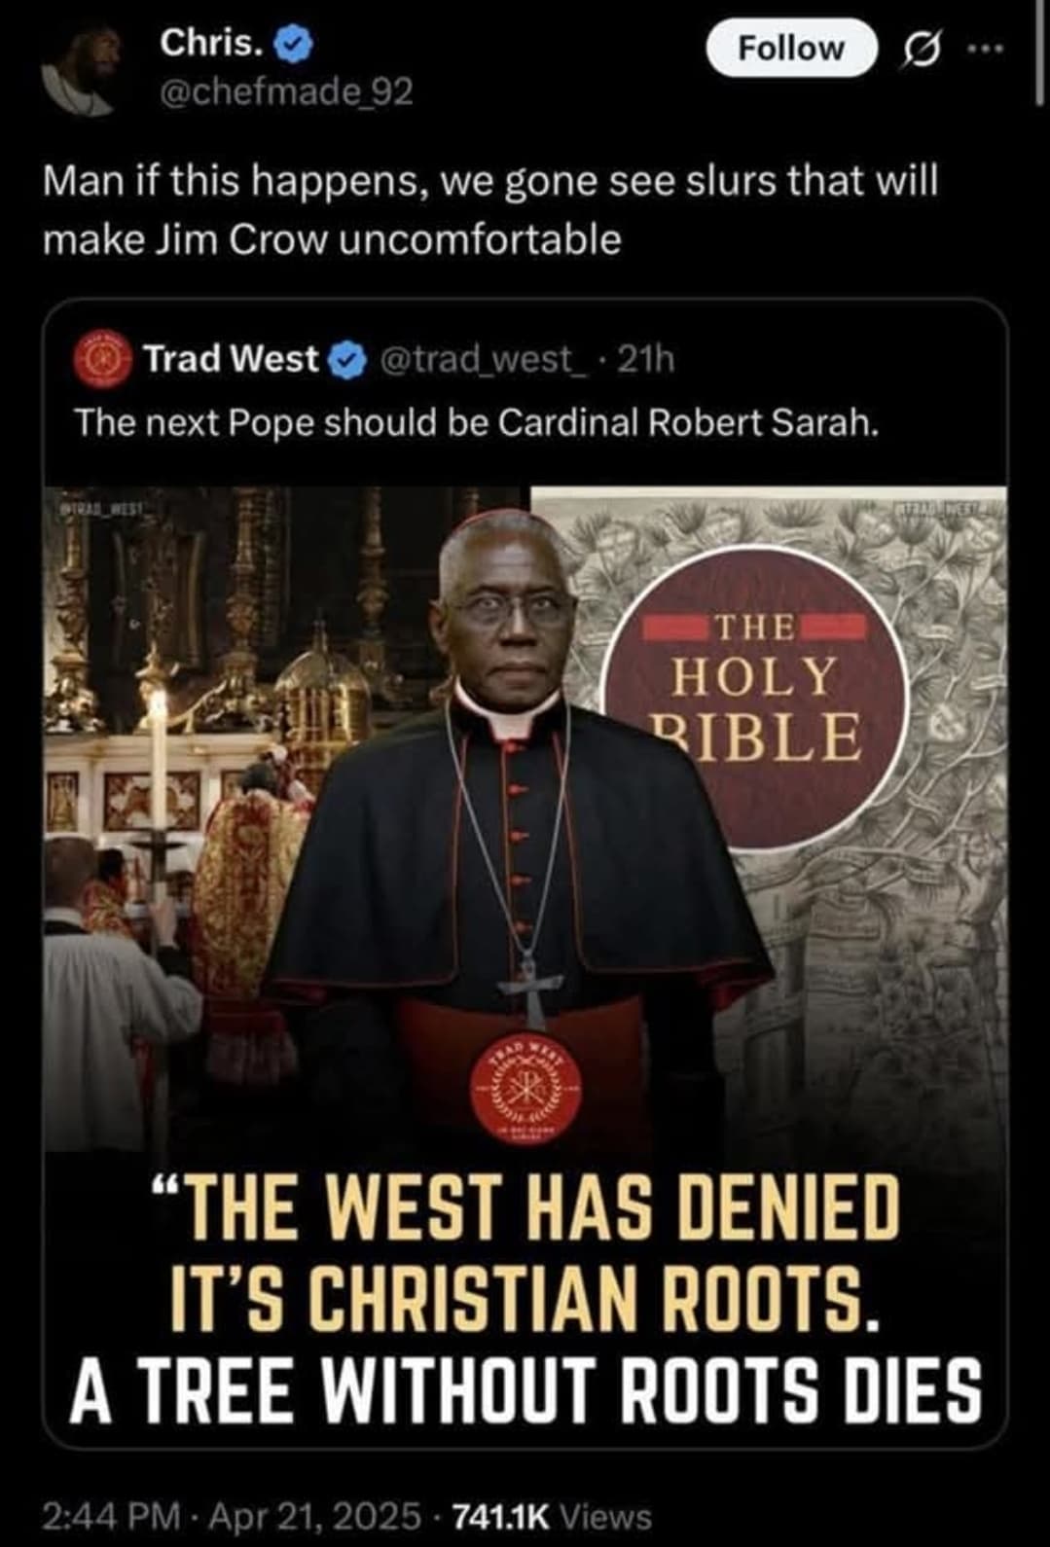This screenshot has width=1050, height=1547.
Task: Click the Trad West display name
Action: [x=232, y=359]
